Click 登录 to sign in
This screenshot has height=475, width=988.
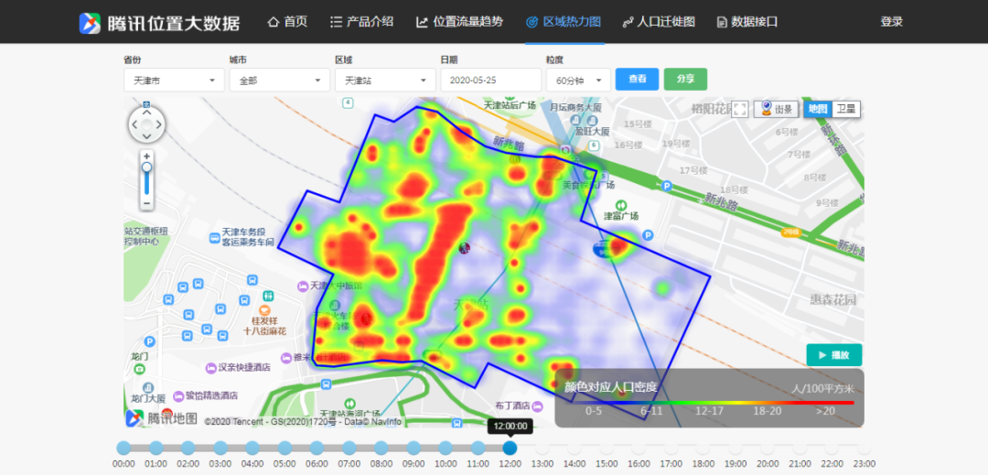pyautogui.click(x=891, y=22)
